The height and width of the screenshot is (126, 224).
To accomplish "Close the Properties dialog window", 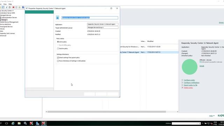I will click(x=117, y=8).
